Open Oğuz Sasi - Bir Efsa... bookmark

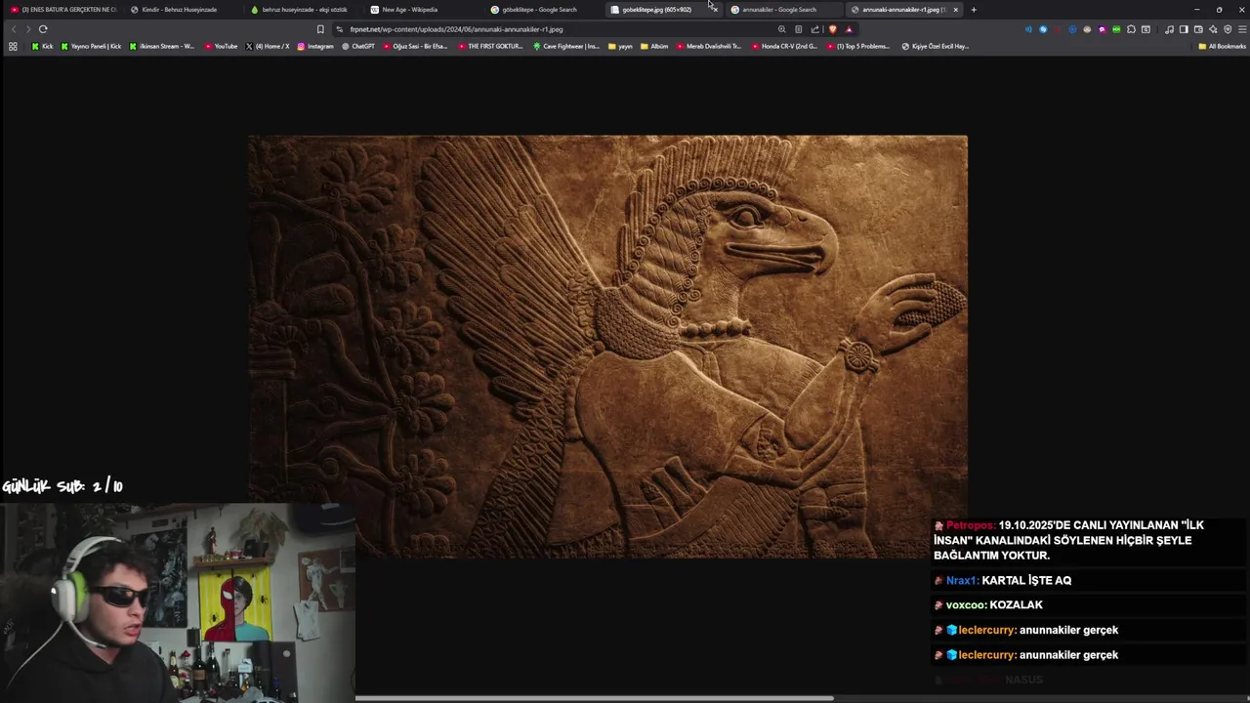(x=415, y=46)
